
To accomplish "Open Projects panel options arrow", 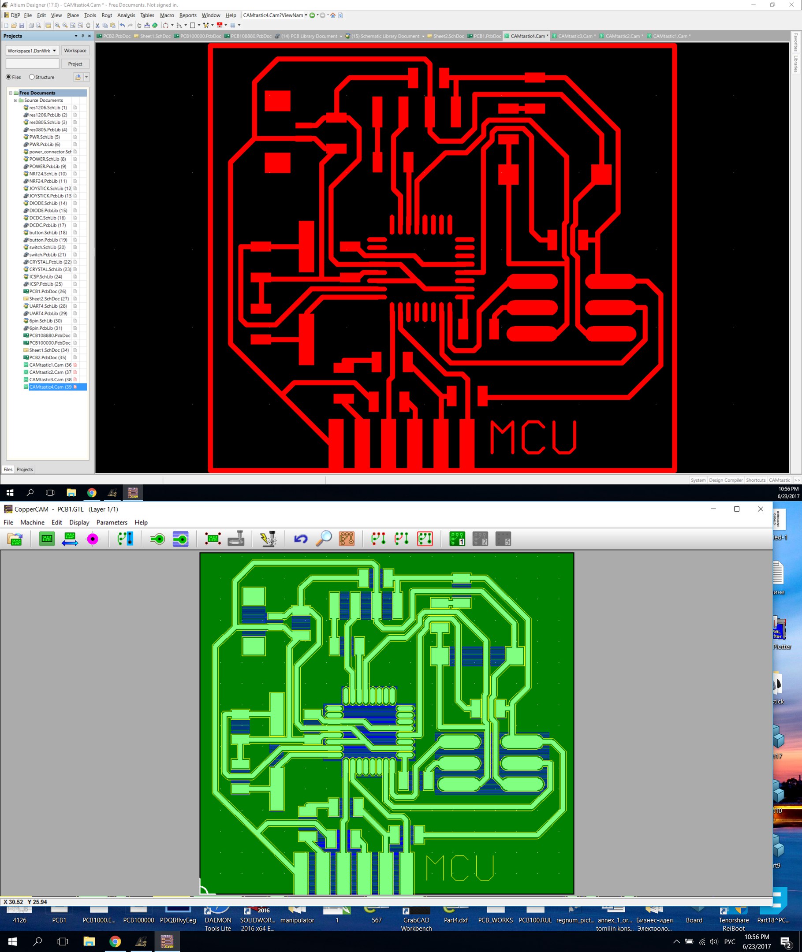I will point(76,36).
